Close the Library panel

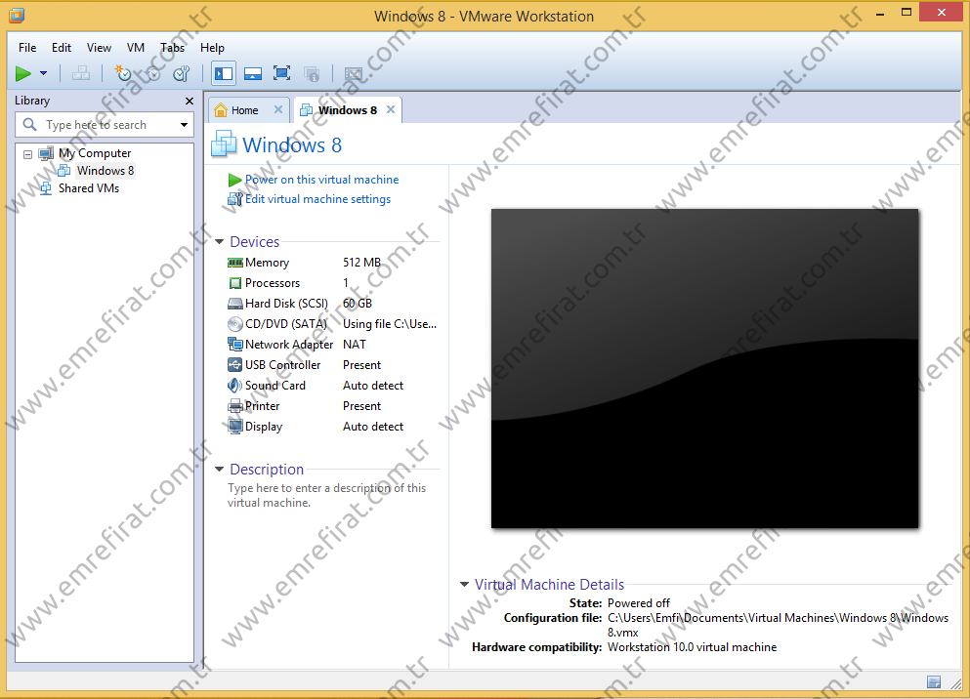[x=190, y=101]
